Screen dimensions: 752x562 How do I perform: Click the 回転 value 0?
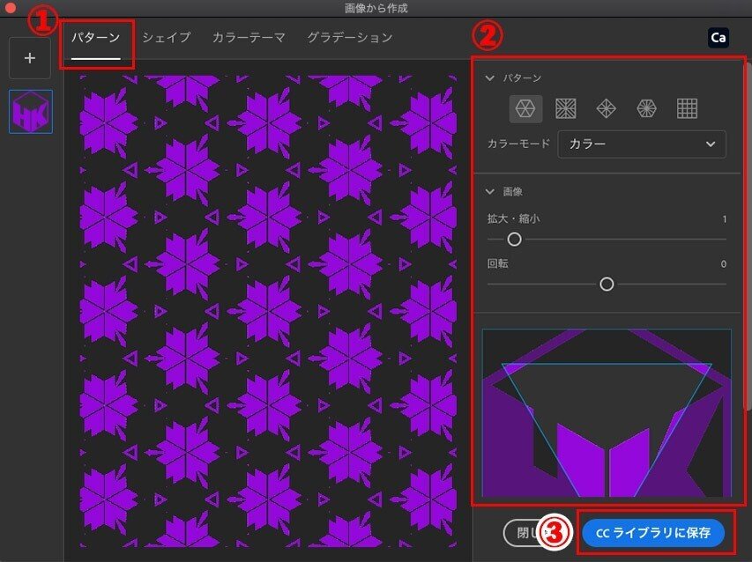click(x=723, y=264)
